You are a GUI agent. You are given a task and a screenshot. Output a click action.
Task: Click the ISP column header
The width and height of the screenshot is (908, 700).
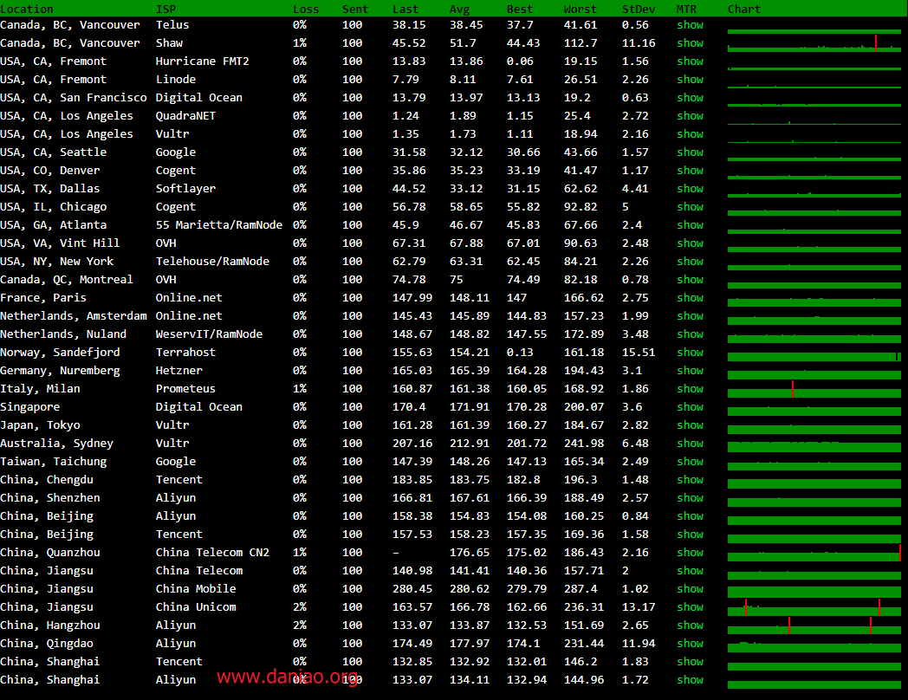tap(165, 10)
